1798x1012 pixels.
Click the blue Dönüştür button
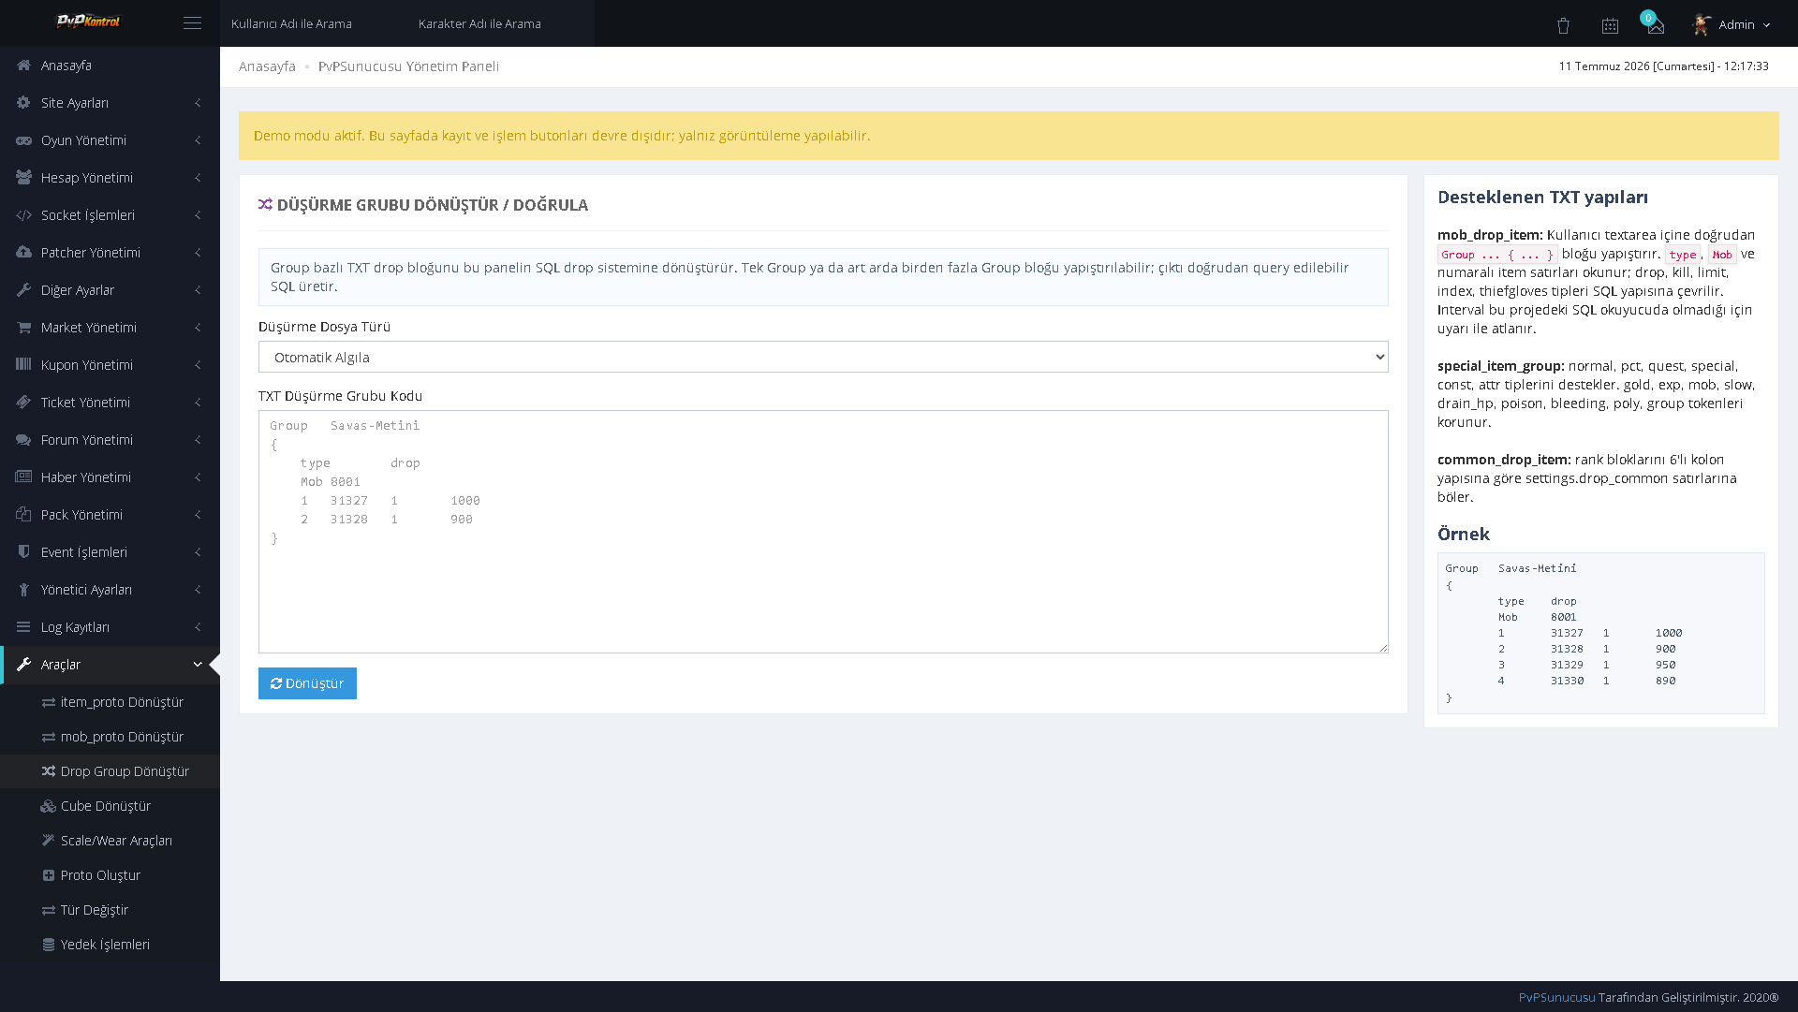click(x=307, y=683)
